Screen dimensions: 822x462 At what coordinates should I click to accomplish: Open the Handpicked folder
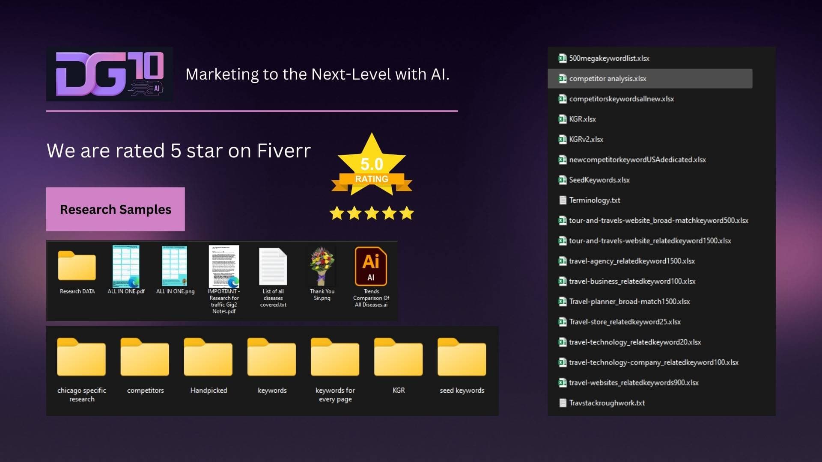(x=208, y=358)
